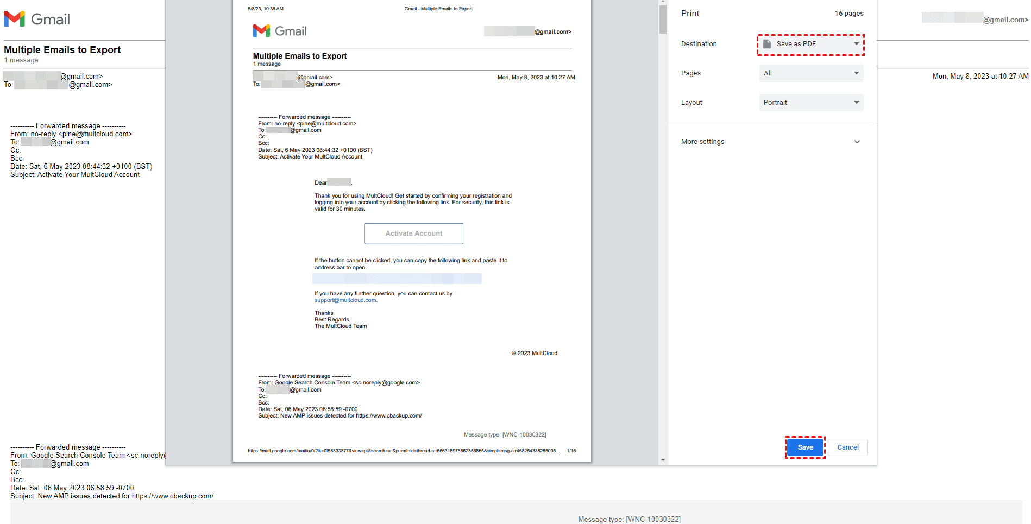Click the 'Mon, May 8, 2023 at 10:27 AM' preview date
Image resolution: width=1031 pixels, height=524 pixels.
536,78
